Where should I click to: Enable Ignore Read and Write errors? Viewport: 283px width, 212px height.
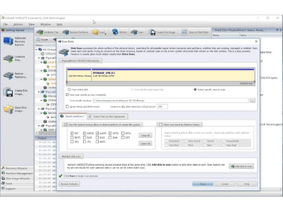coord(67,106)
